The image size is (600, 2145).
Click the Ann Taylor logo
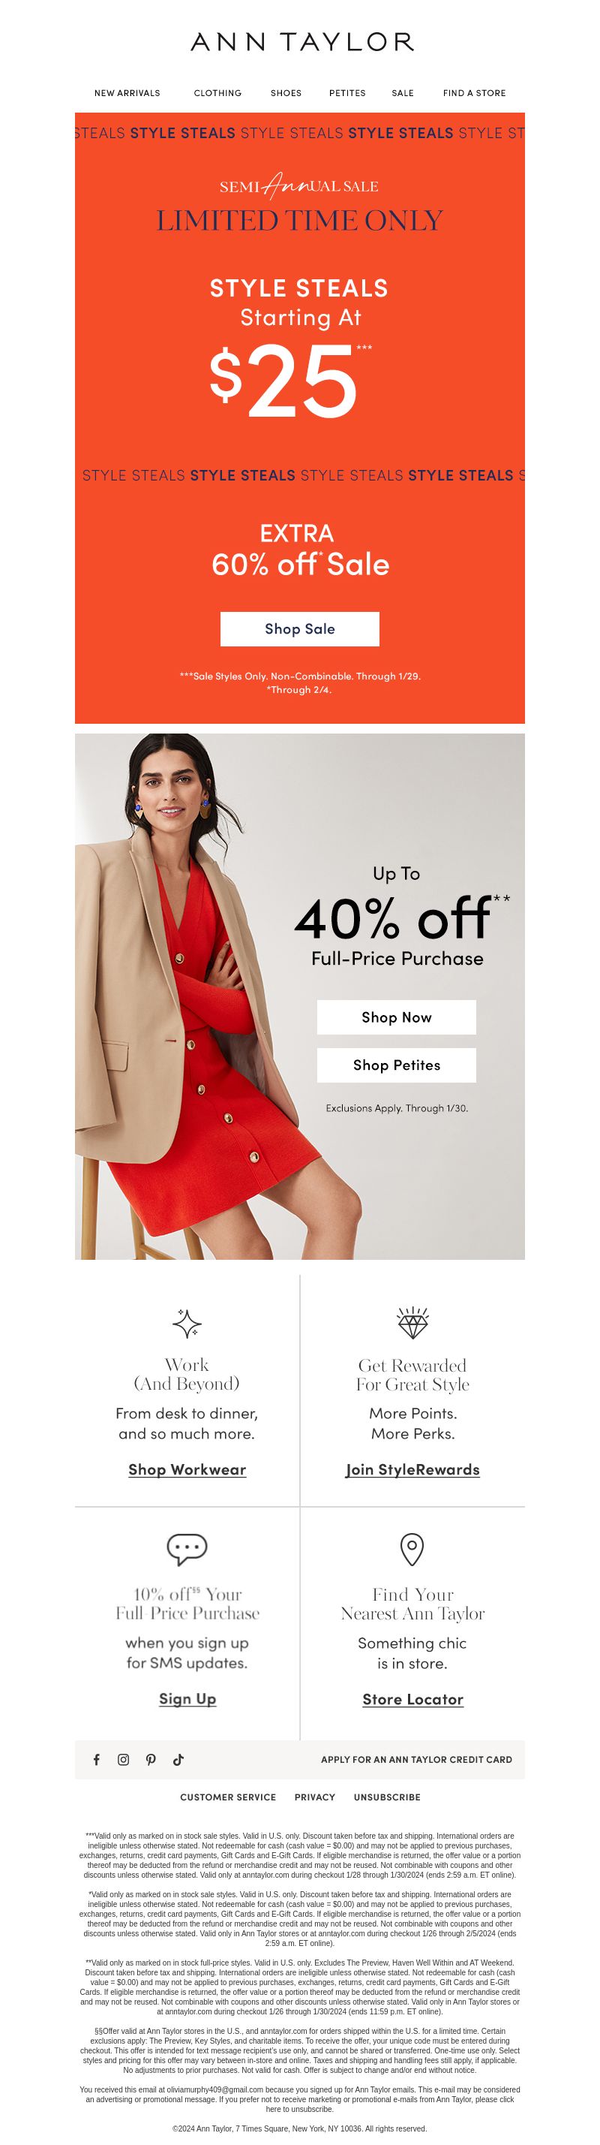point(301,41)
